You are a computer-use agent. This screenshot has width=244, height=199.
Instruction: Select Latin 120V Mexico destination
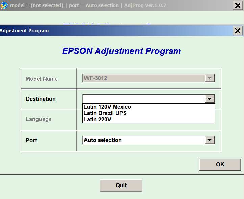[x=149, y=107]
